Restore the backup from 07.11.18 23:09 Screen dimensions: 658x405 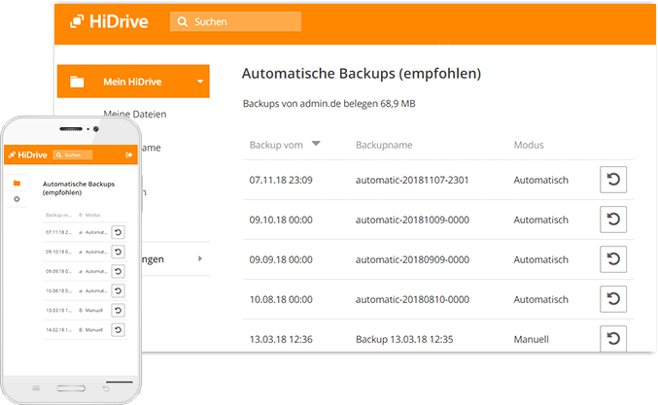click(x=613, y=180)
